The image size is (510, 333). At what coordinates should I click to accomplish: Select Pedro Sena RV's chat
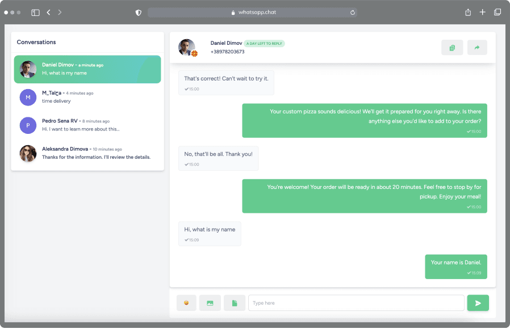click(87, 125)
